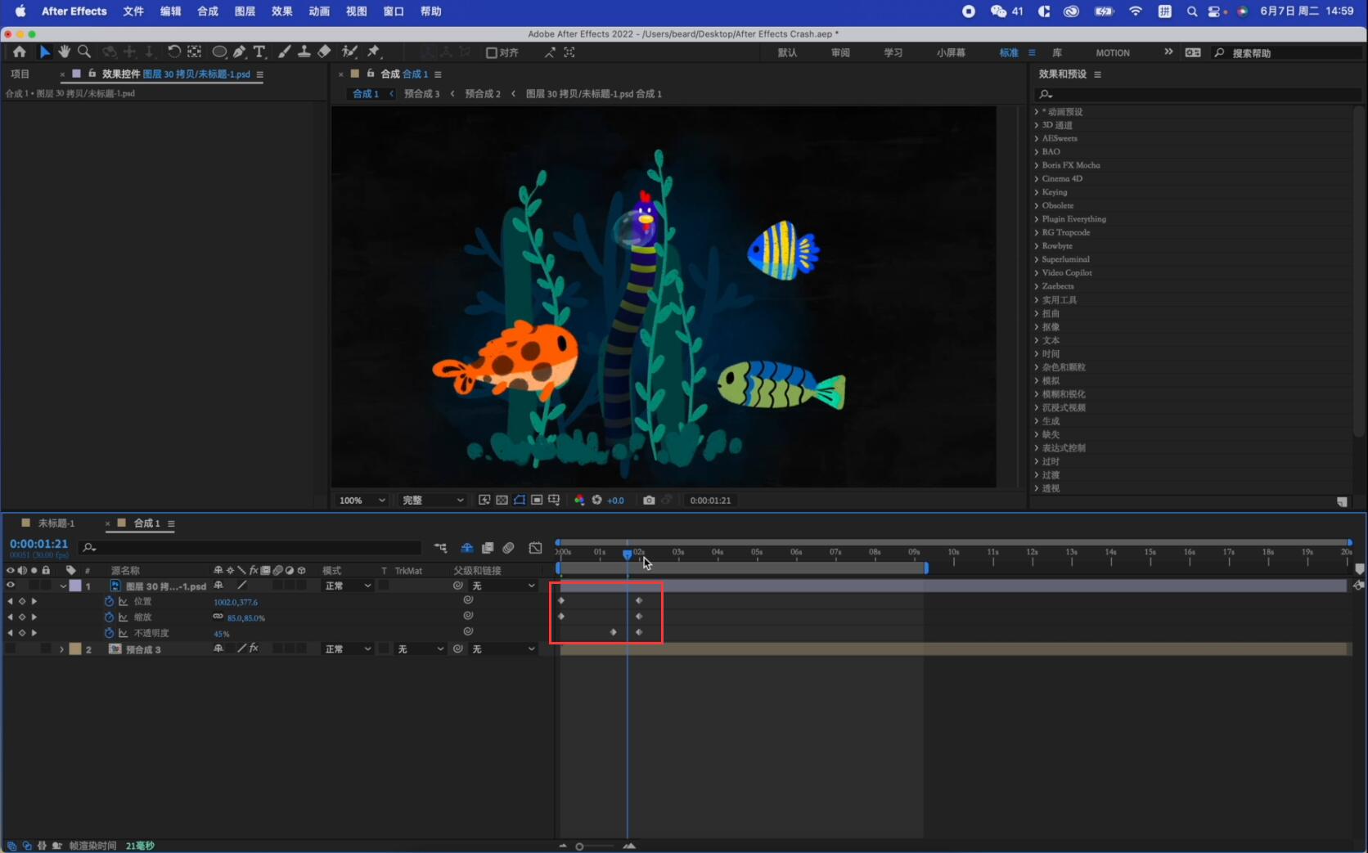Open the TrkMat dropdown for 预合成 3
1368x853 pixels.
[421, 649]
